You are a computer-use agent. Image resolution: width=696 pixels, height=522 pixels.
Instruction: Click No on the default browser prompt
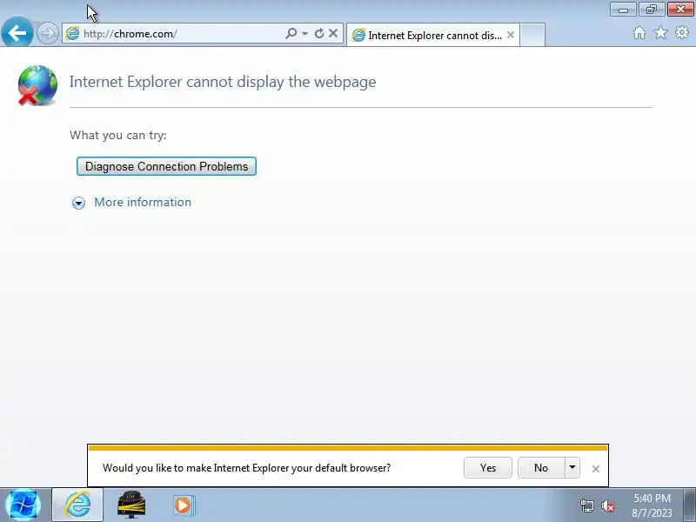coord(541,468)
